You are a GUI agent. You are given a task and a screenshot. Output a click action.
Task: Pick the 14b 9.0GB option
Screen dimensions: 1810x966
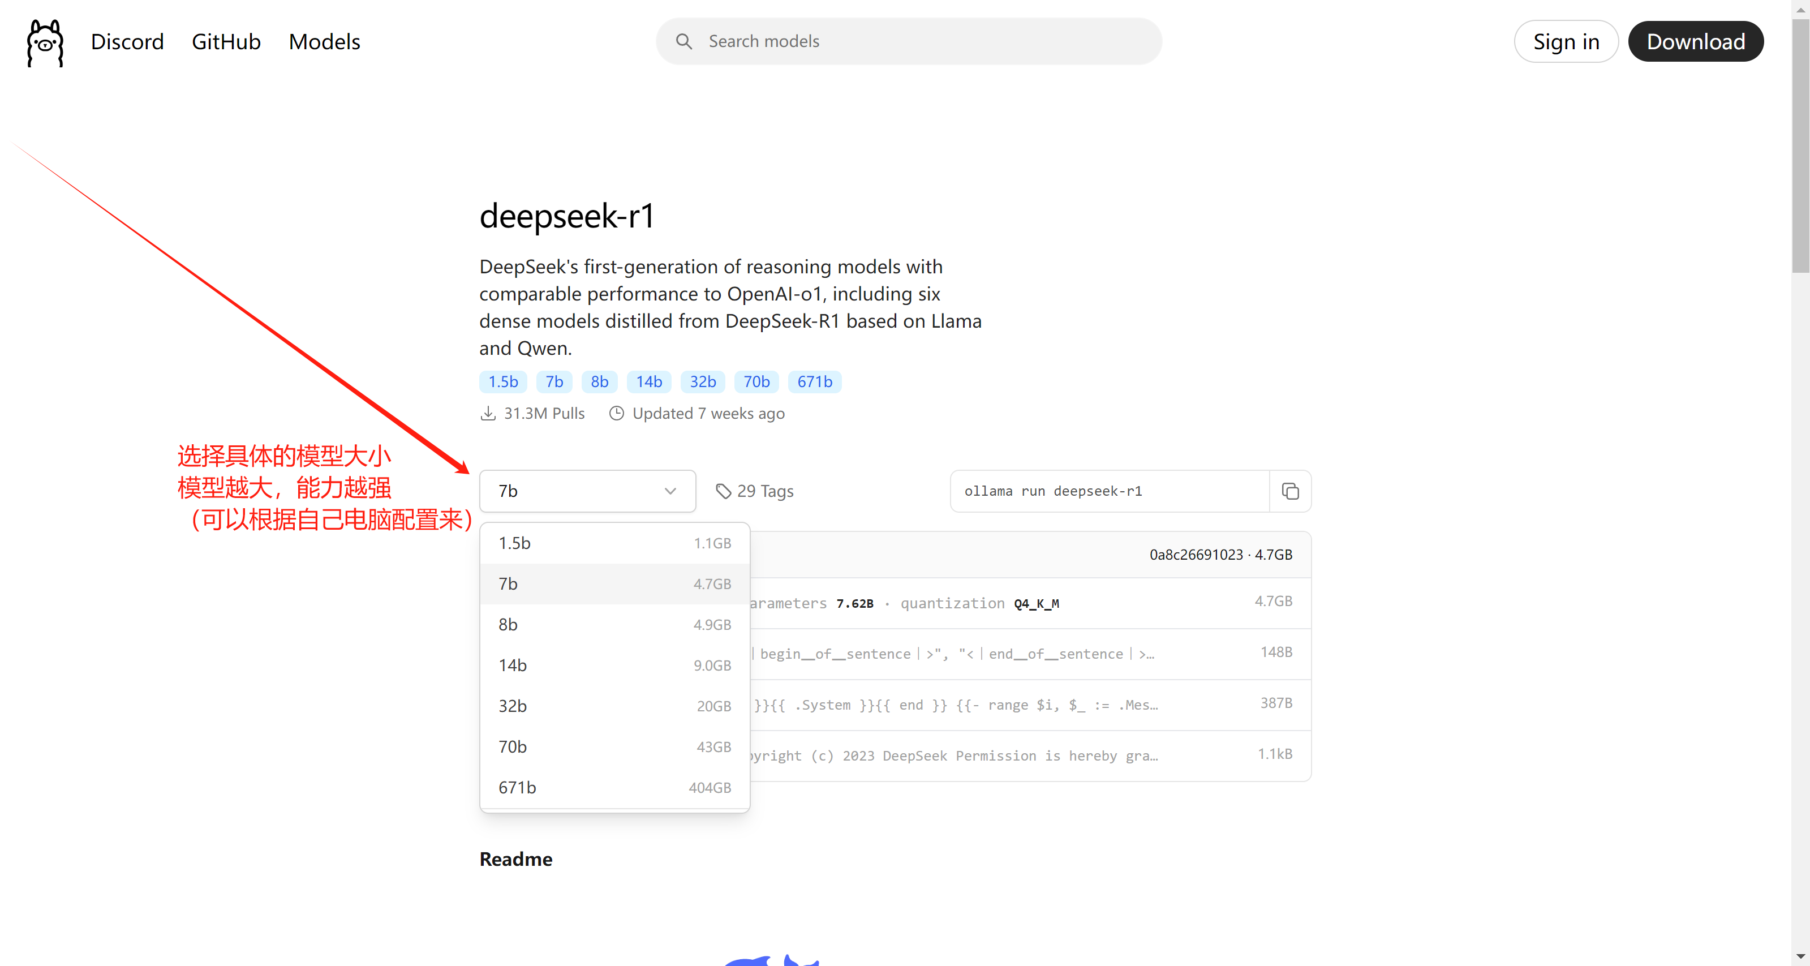[x=614, y=666]
